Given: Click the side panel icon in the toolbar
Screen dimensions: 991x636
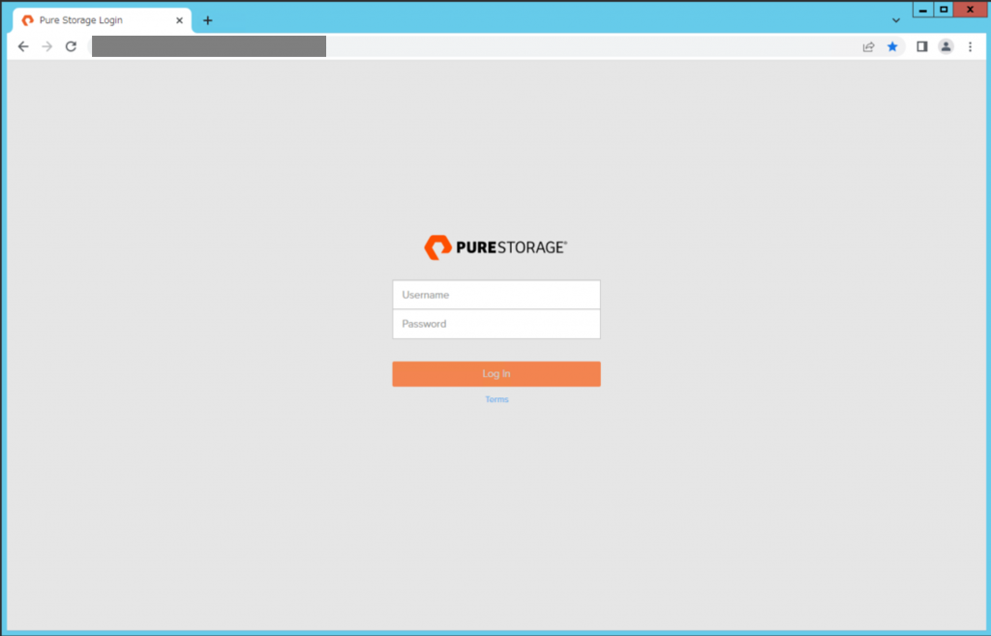Looking at the screenshot, I should click(920, 45).
